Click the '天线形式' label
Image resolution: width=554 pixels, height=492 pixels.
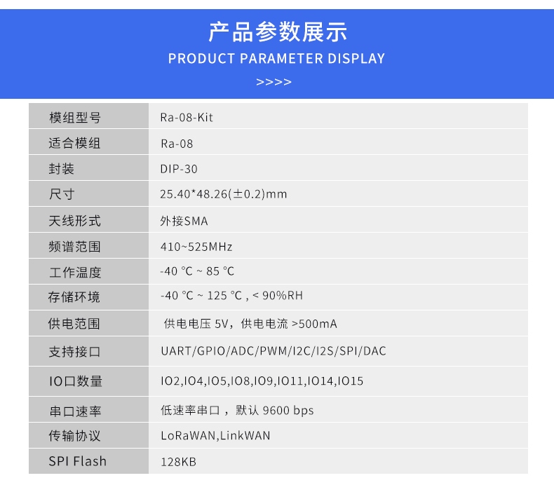[x=74, y=221]
